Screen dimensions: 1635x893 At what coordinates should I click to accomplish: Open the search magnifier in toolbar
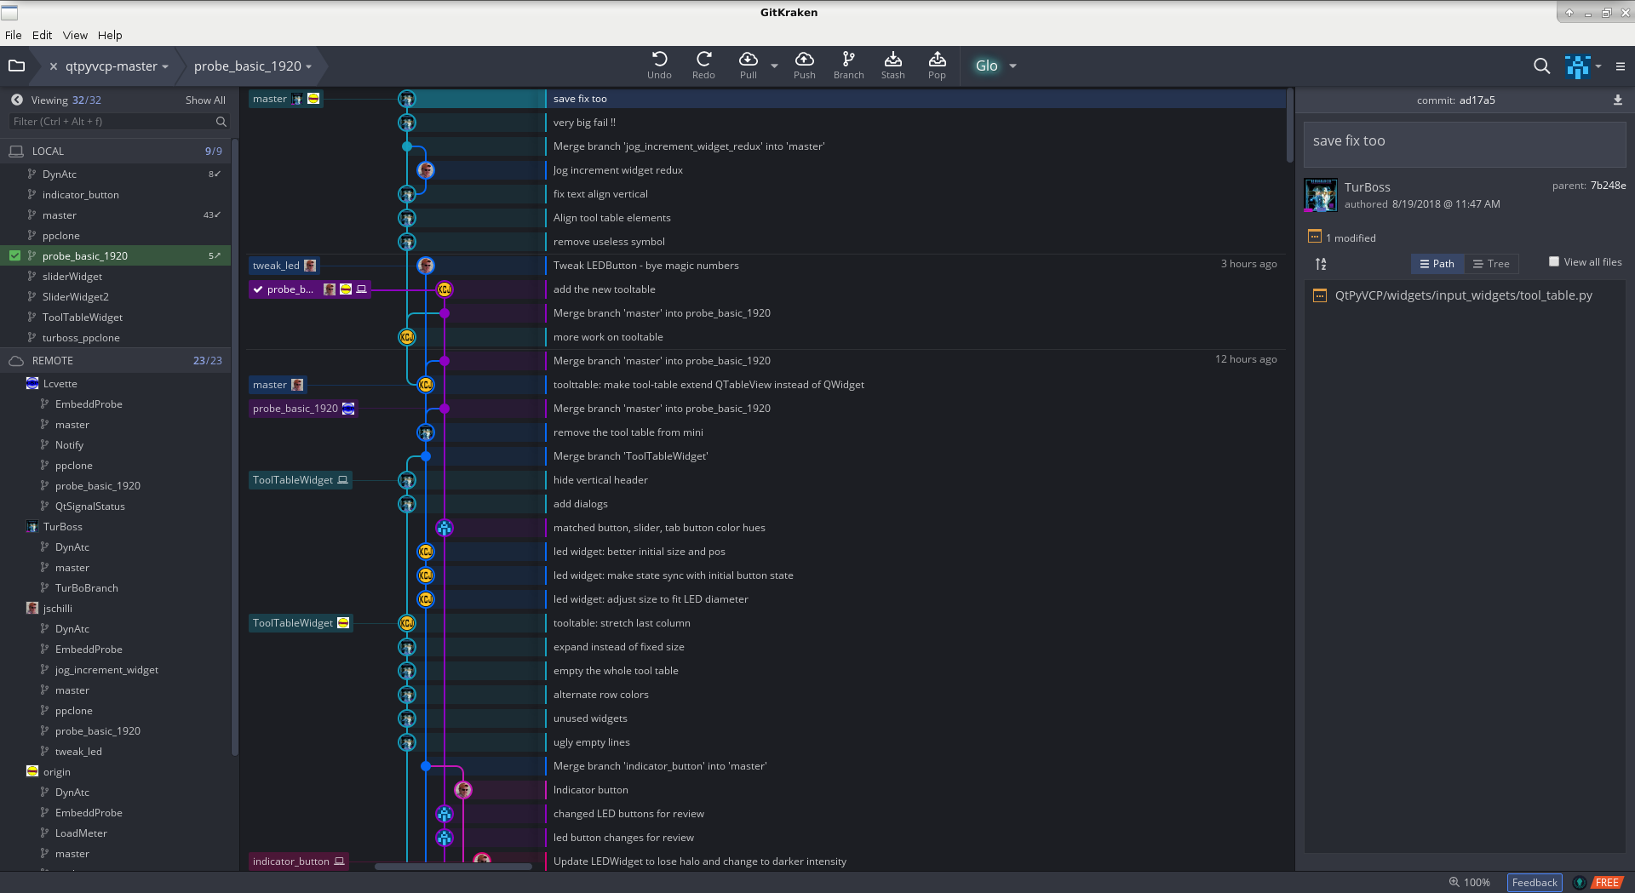(x=1541, y=66)
